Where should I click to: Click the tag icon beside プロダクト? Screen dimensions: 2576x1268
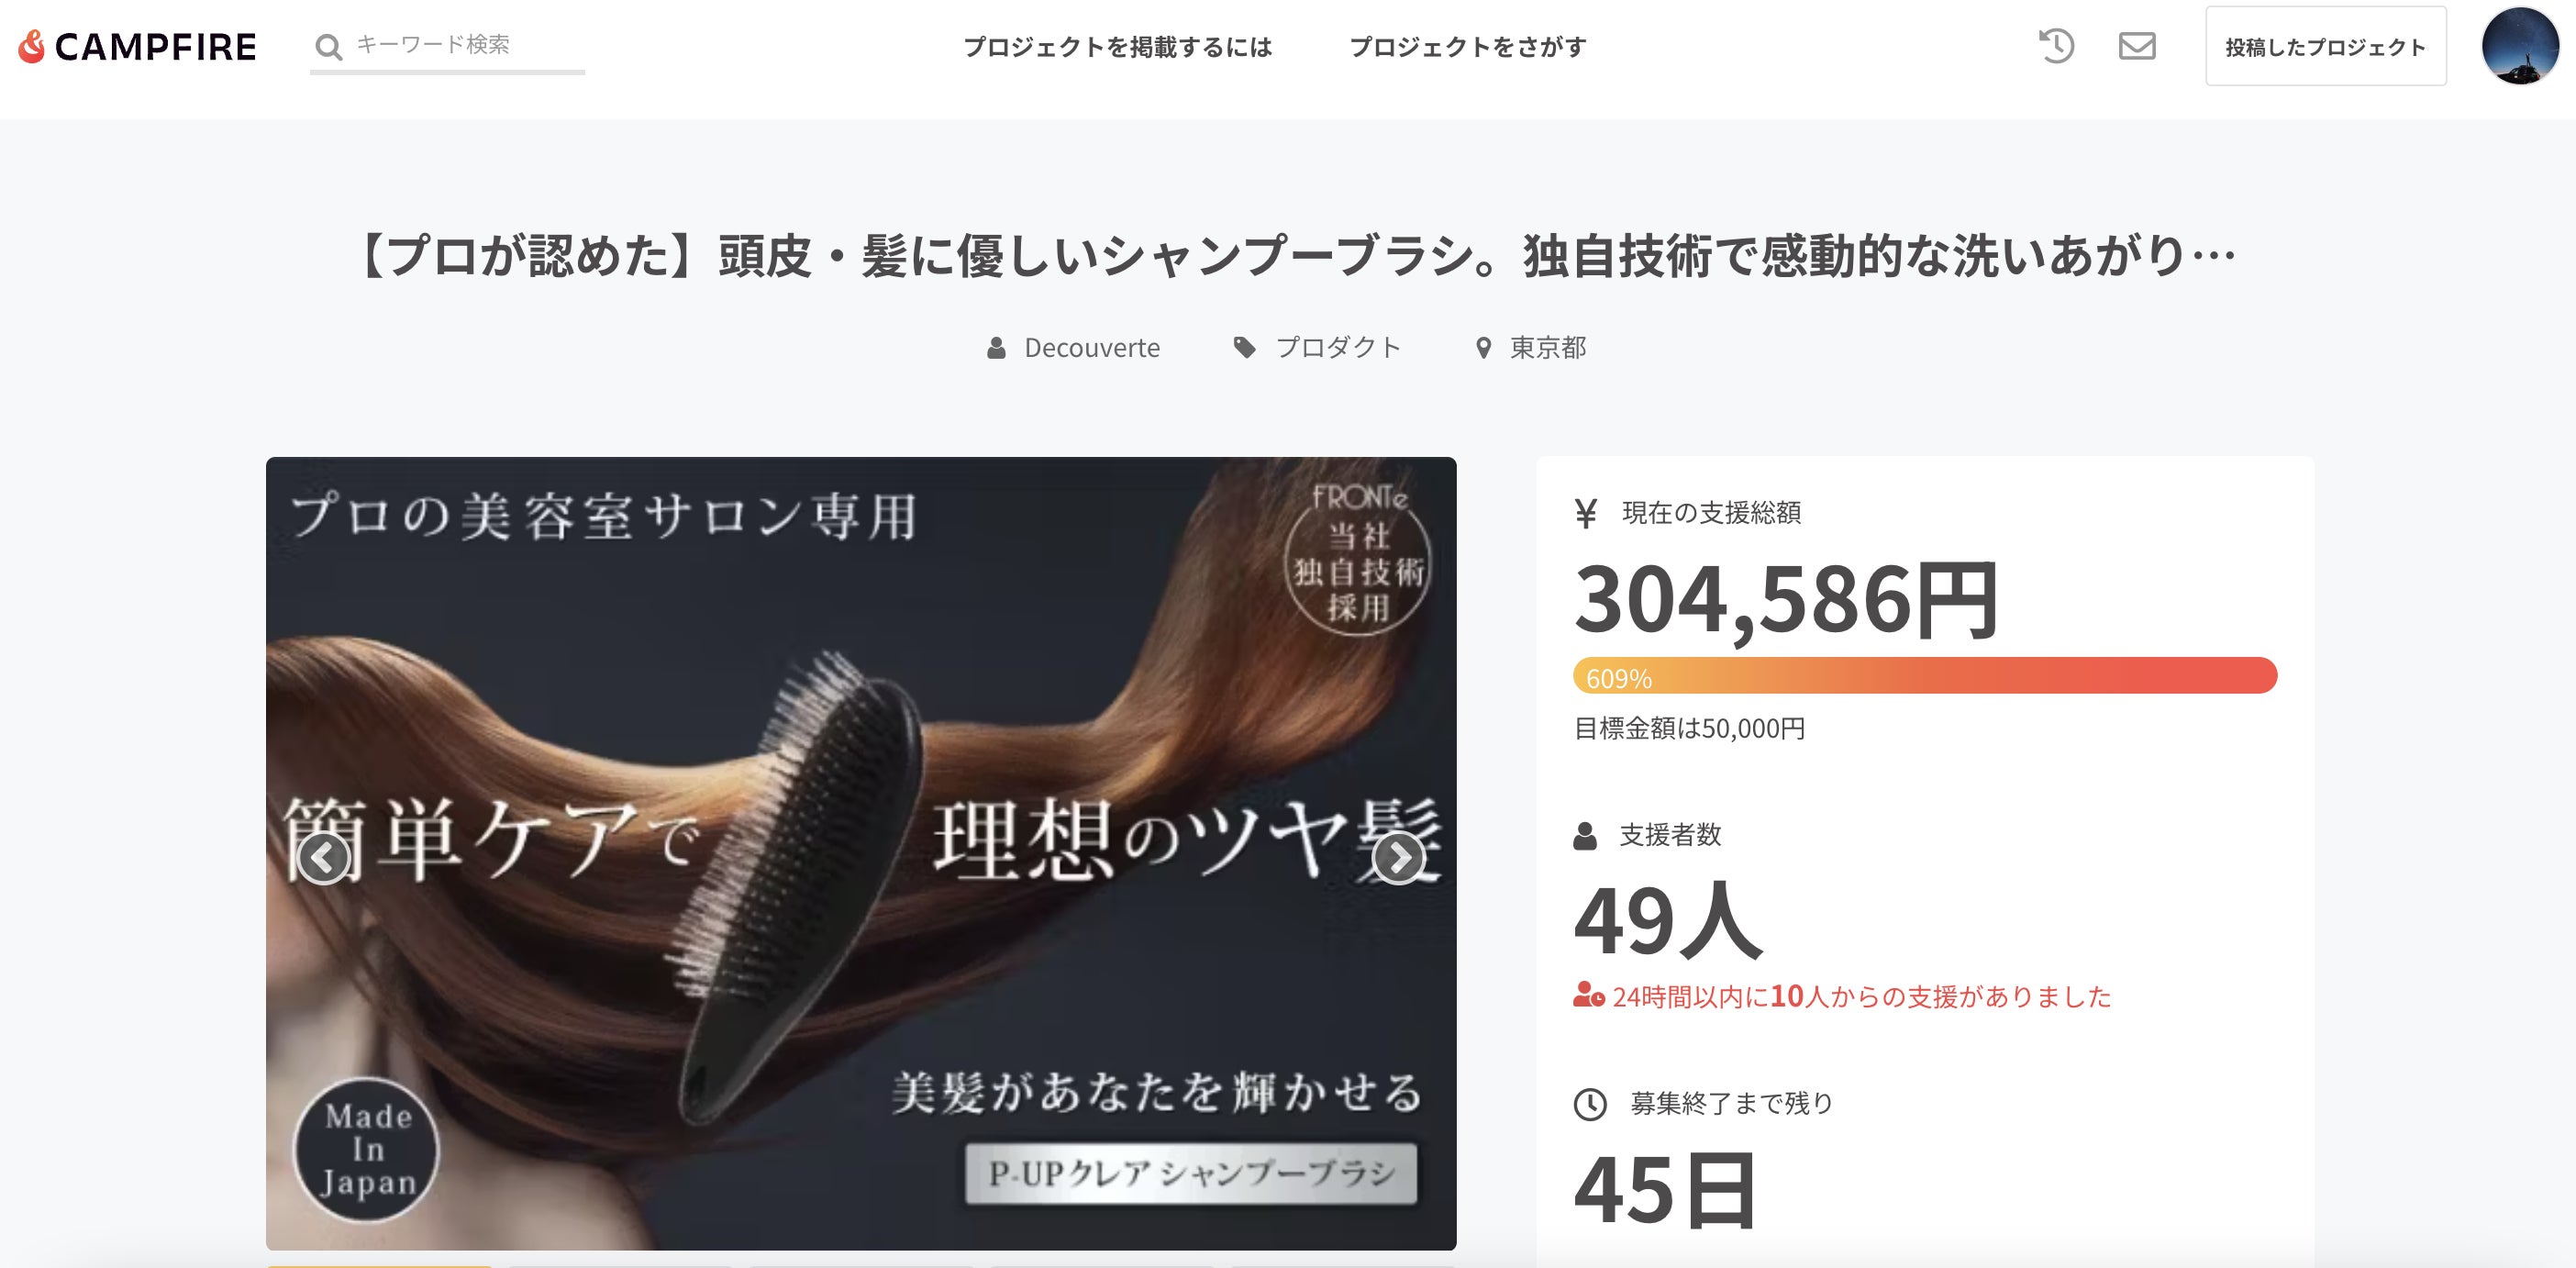pyautogui.click(x=1244, y=348)
